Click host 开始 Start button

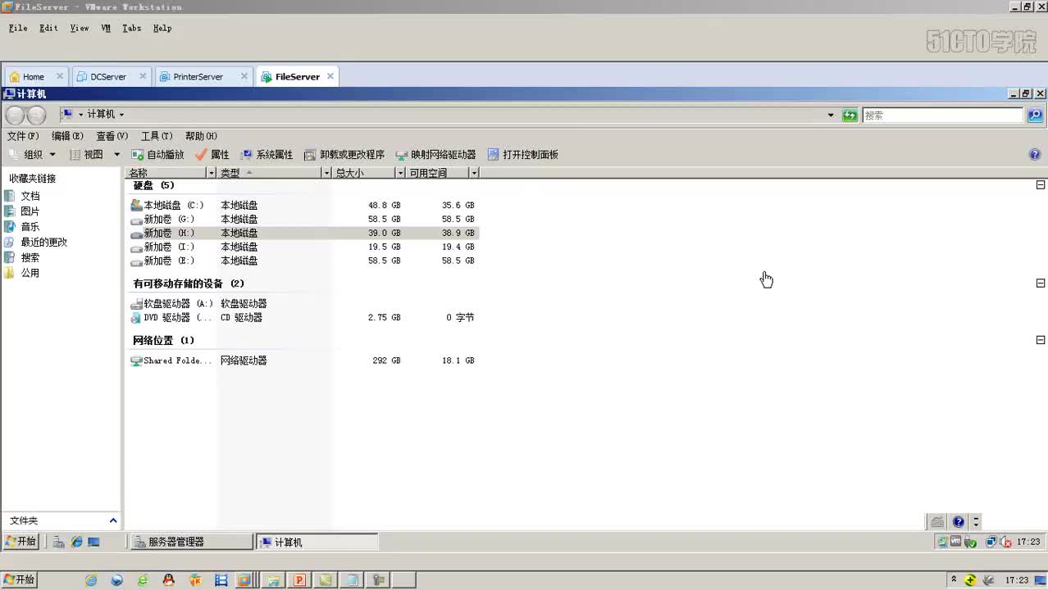coord(19,580)
